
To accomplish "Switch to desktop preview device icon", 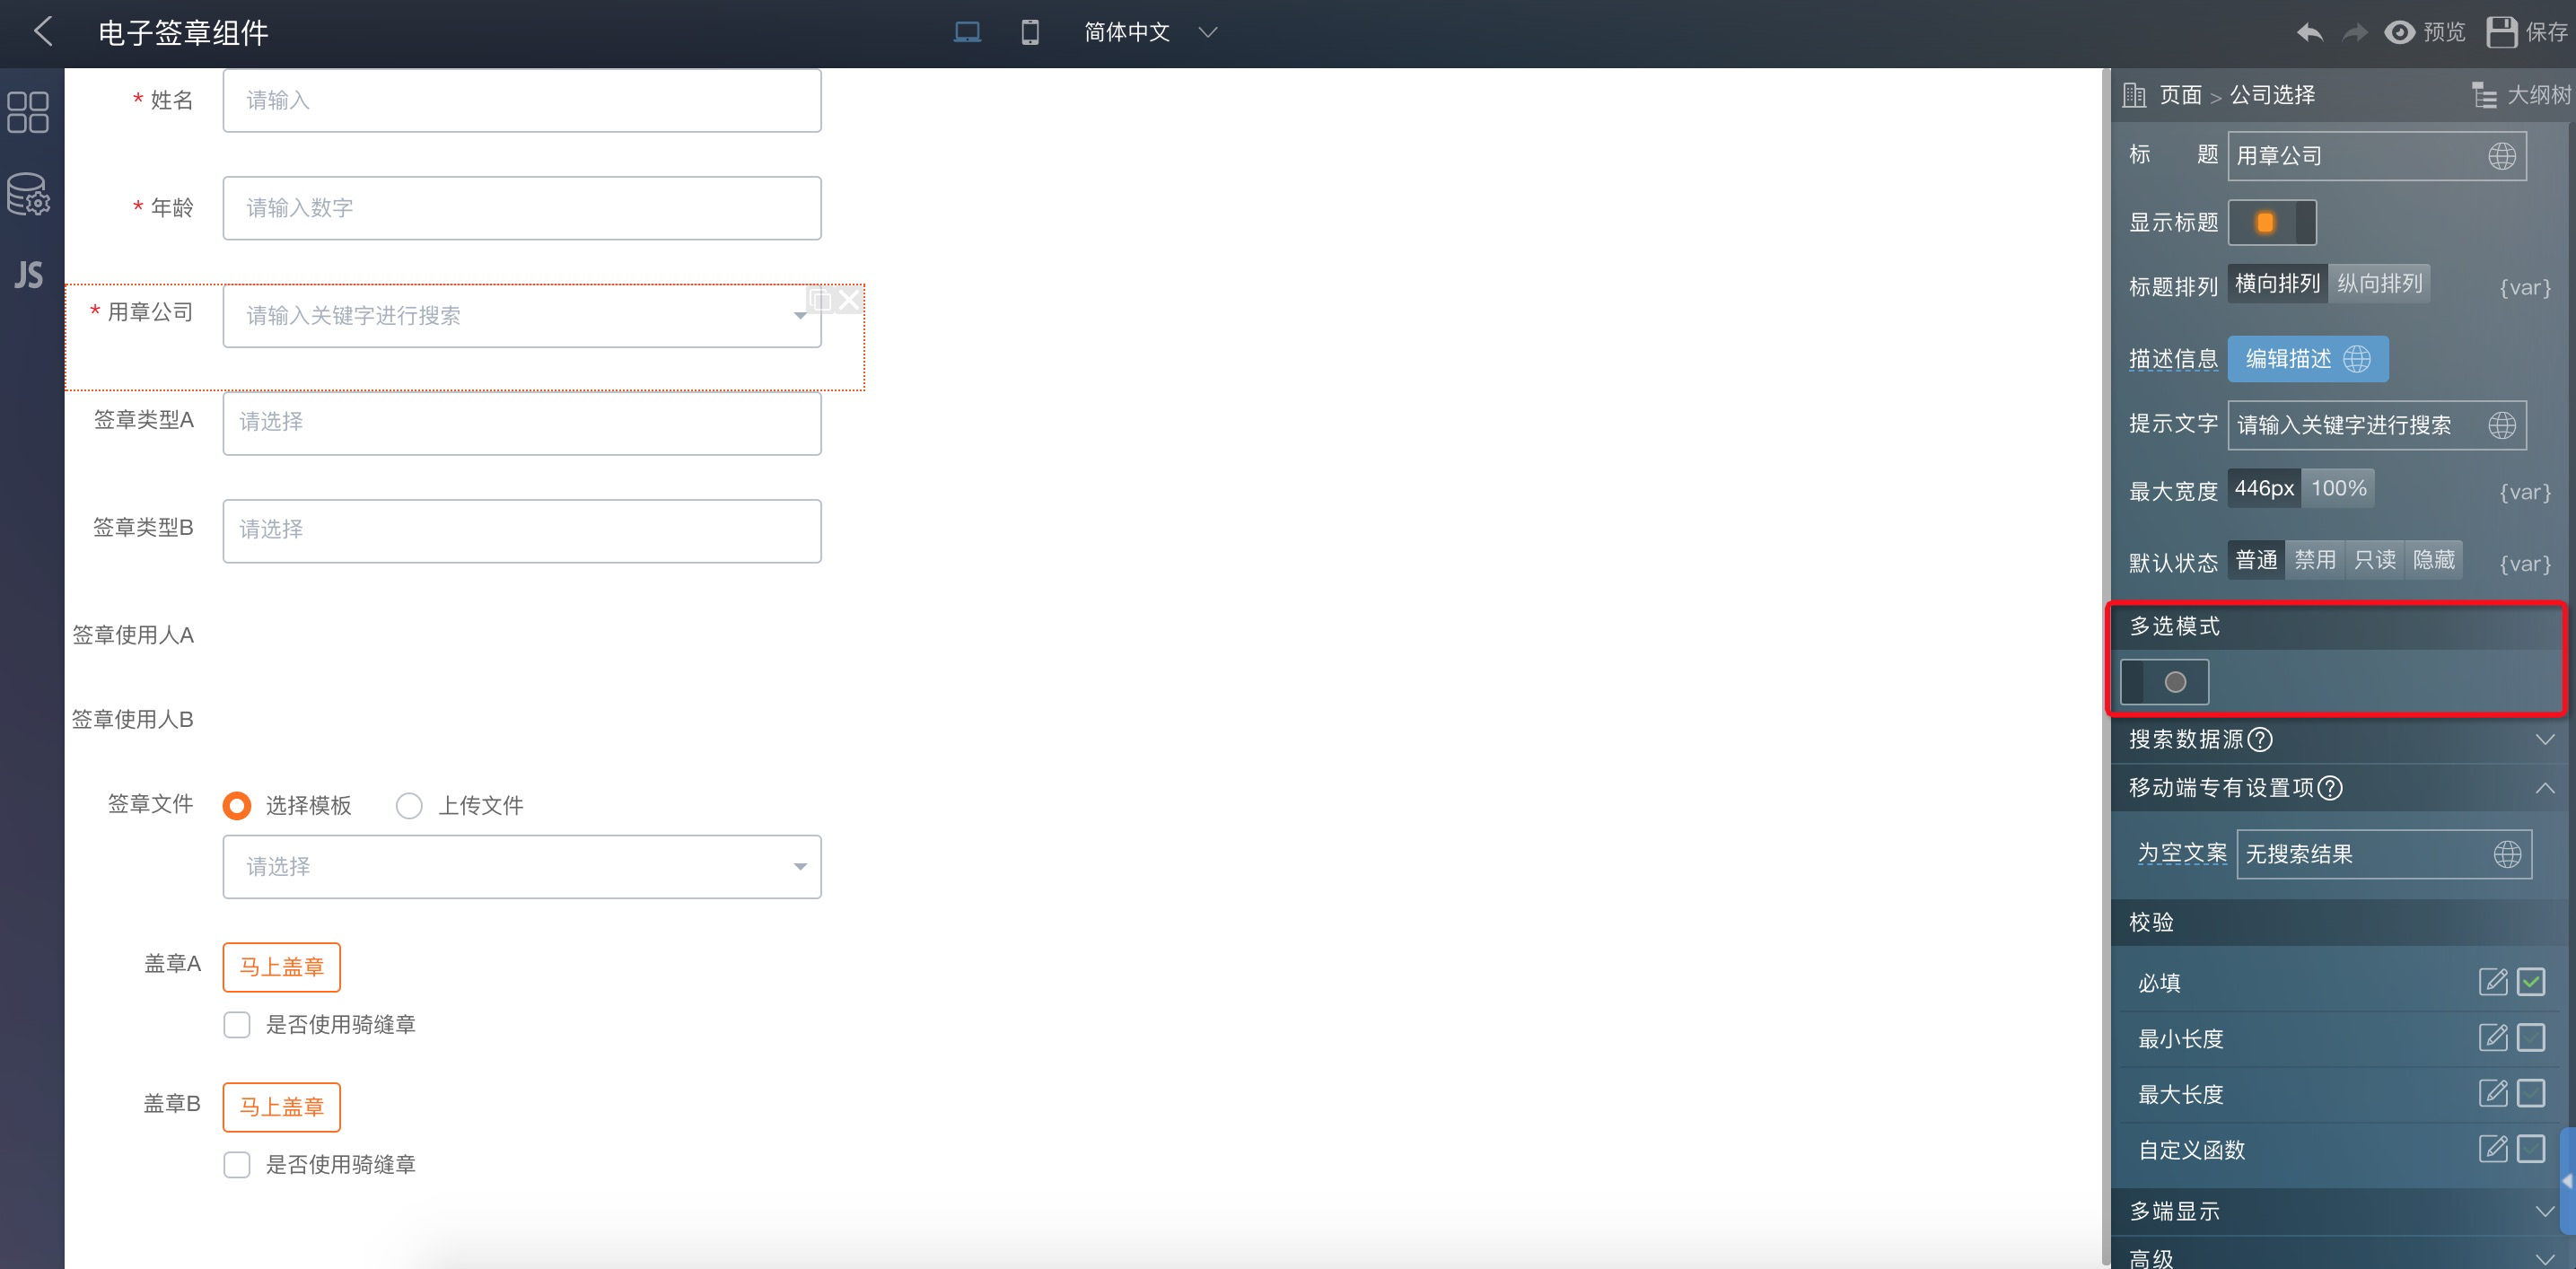I will click(x=966, y=32).
